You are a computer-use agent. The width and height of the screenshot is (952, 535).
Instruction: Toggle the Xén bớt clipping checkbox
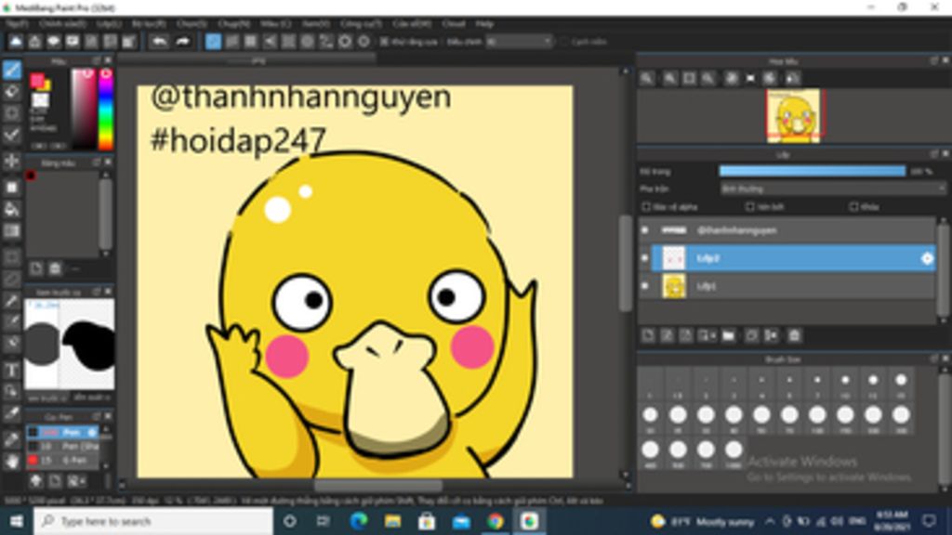(750, 207)
